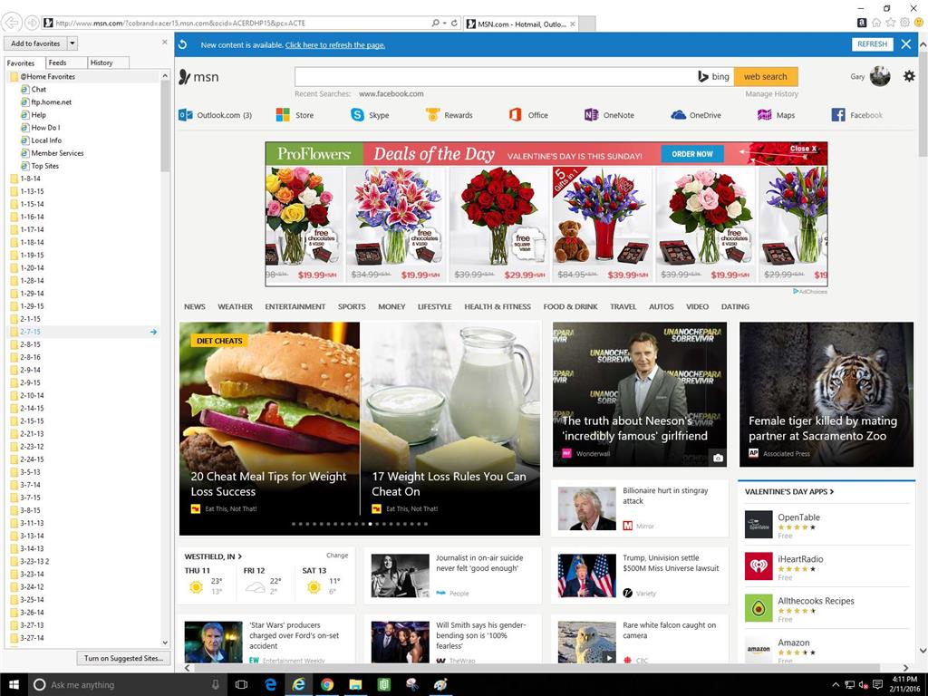This screenshot has width=928, height=696.
Task: Open Google Chrome from the taskbar
Action: coord(326,685)
